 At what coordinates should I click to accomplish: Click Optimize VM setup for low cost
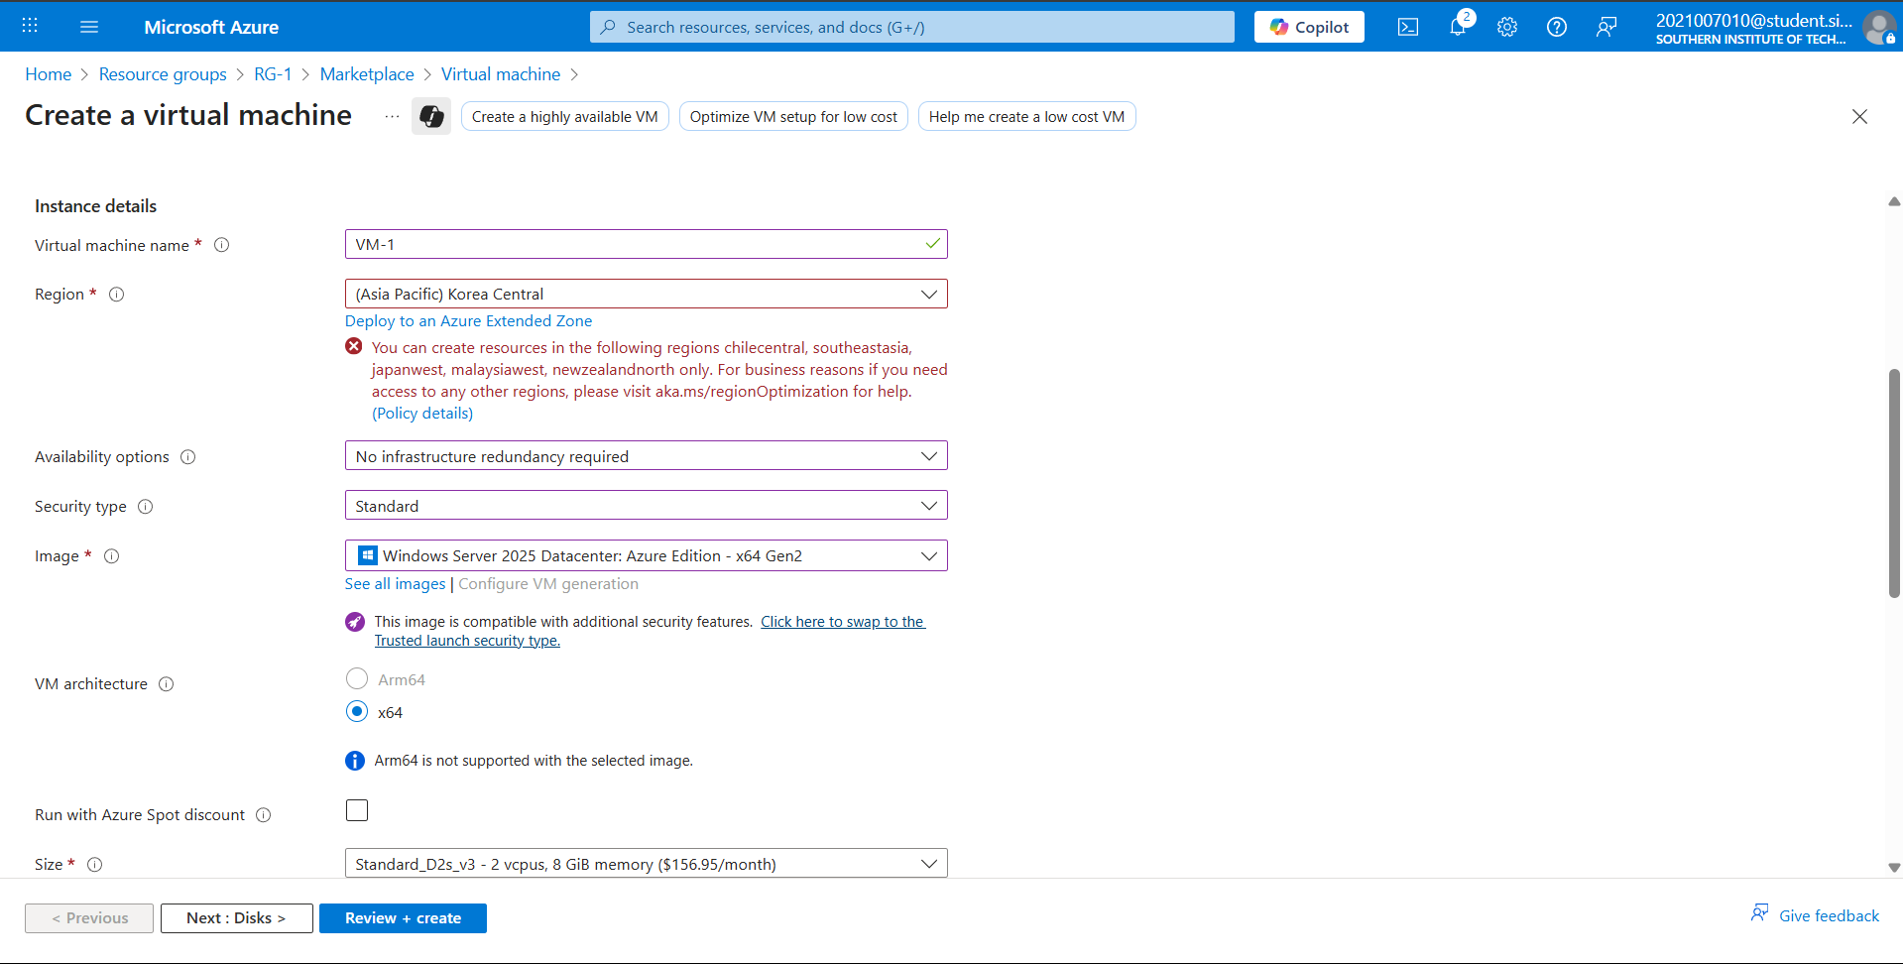click(793, 116)
